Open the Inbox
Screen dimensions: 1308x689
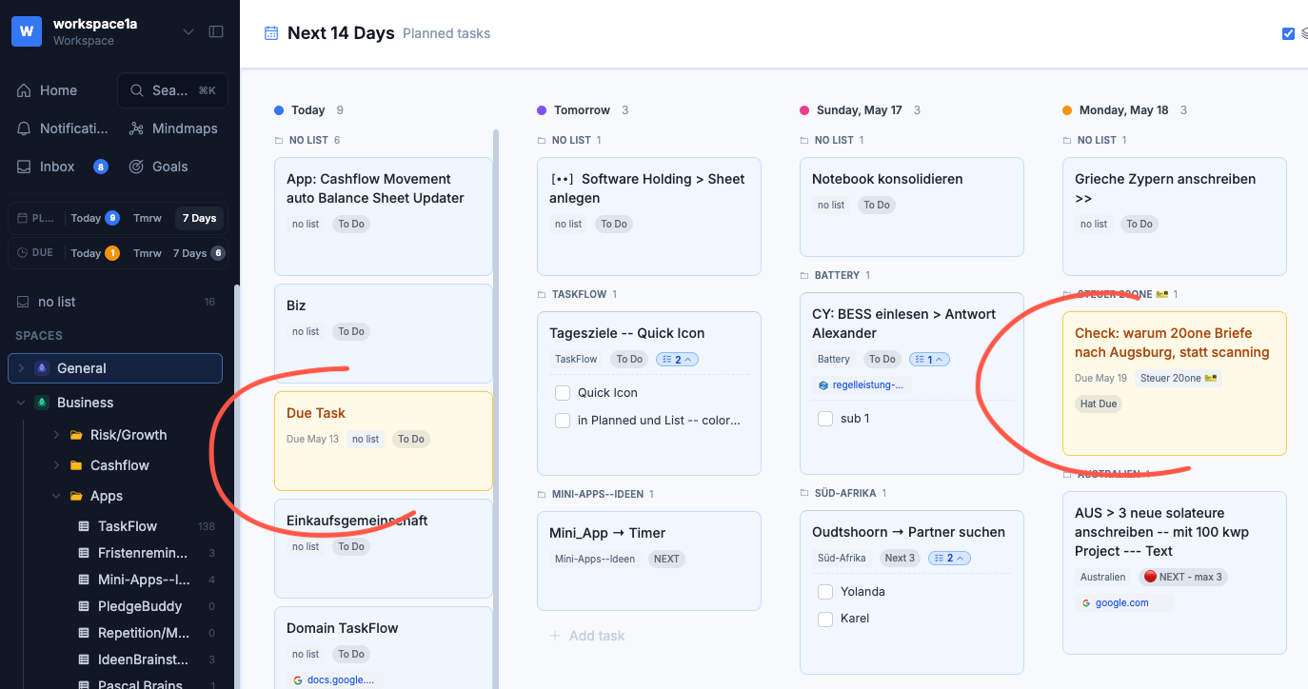(x=57, y=167)
